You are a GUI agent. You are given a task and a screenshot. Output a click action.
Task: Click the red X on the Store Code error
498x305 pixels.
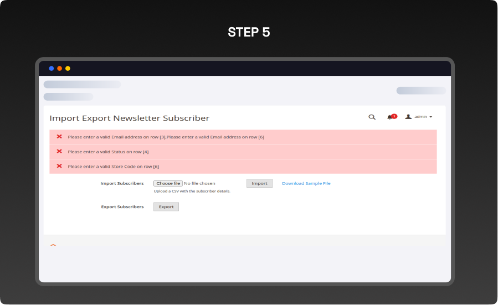[x=59, y=166]
